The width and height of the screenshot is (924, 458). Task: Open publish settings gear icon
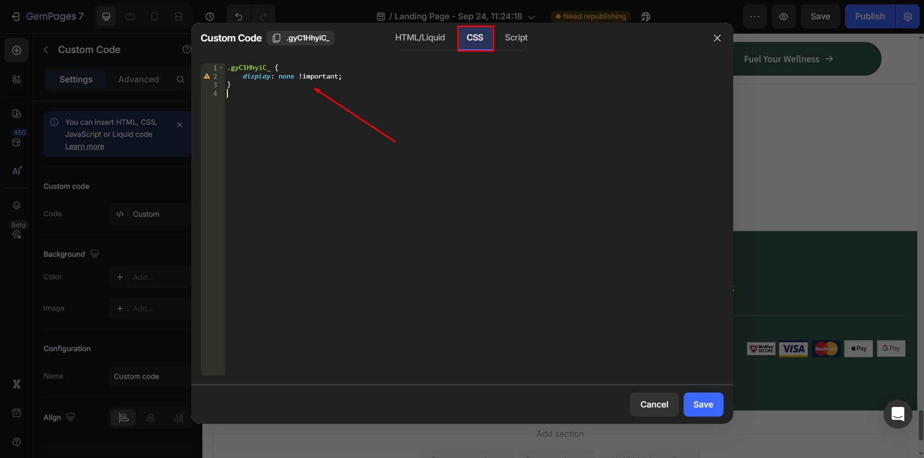[x=908, y=16]
